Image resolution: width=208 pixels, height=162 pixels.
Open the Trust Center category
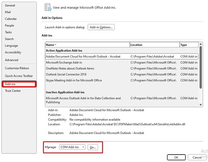13,91
